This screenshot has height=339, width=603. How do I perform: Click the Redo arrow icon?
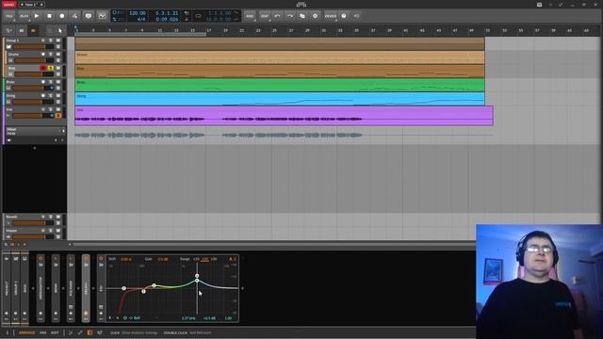[x=290, y=16]
